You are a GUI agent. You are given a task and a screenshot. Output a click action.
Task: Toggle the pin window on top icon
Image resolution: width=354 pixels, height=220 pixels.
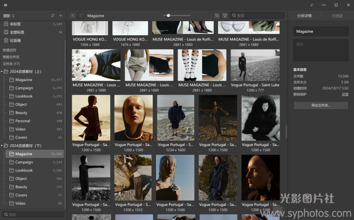click(312, 5)
